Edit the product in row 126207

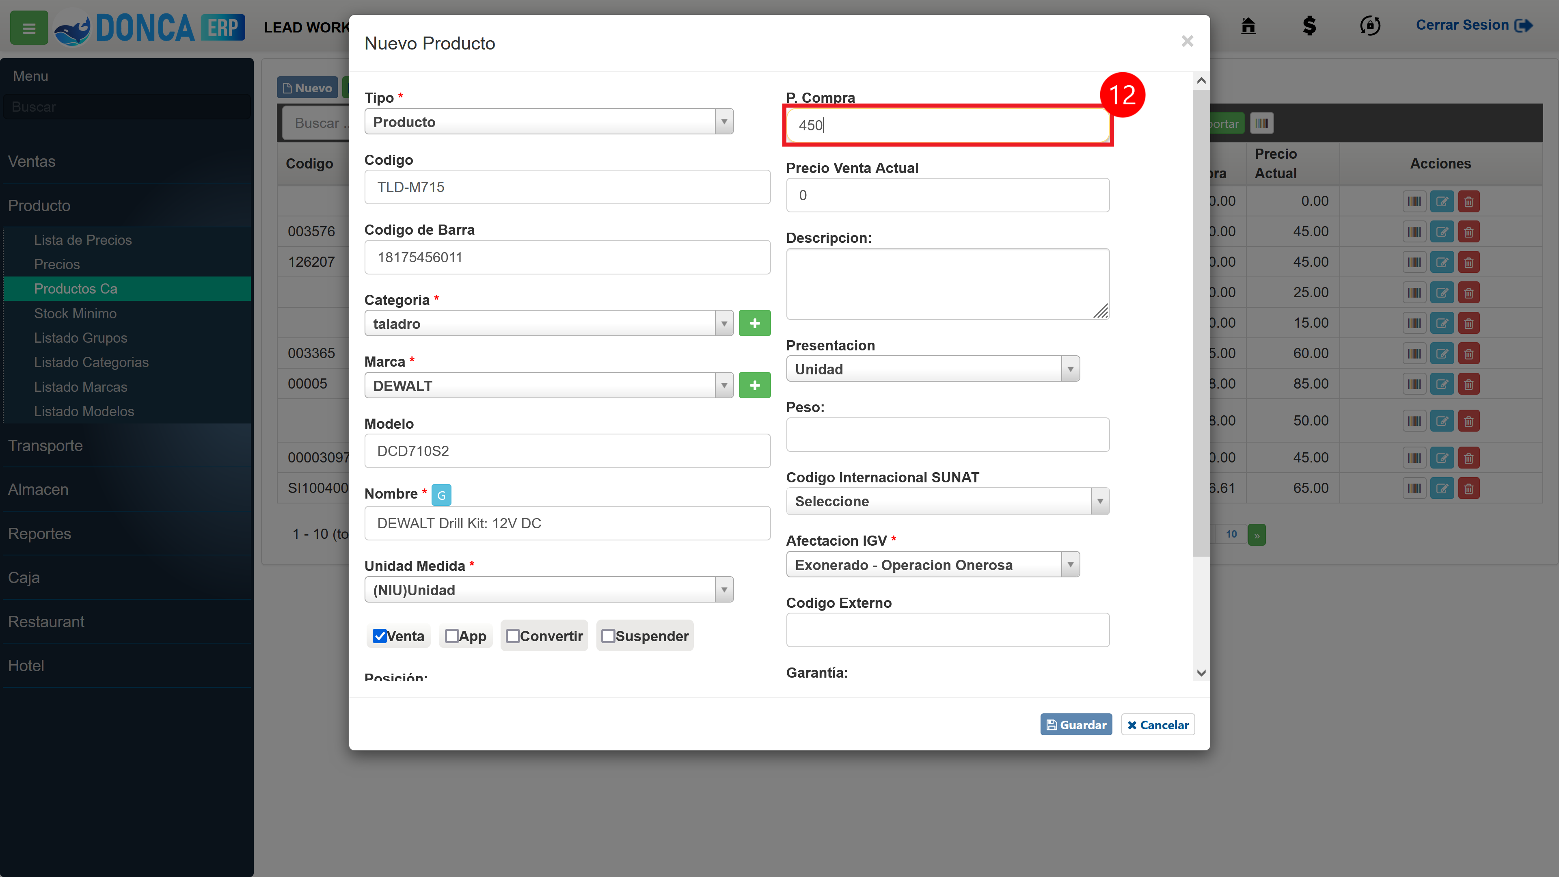[1442, 263]
